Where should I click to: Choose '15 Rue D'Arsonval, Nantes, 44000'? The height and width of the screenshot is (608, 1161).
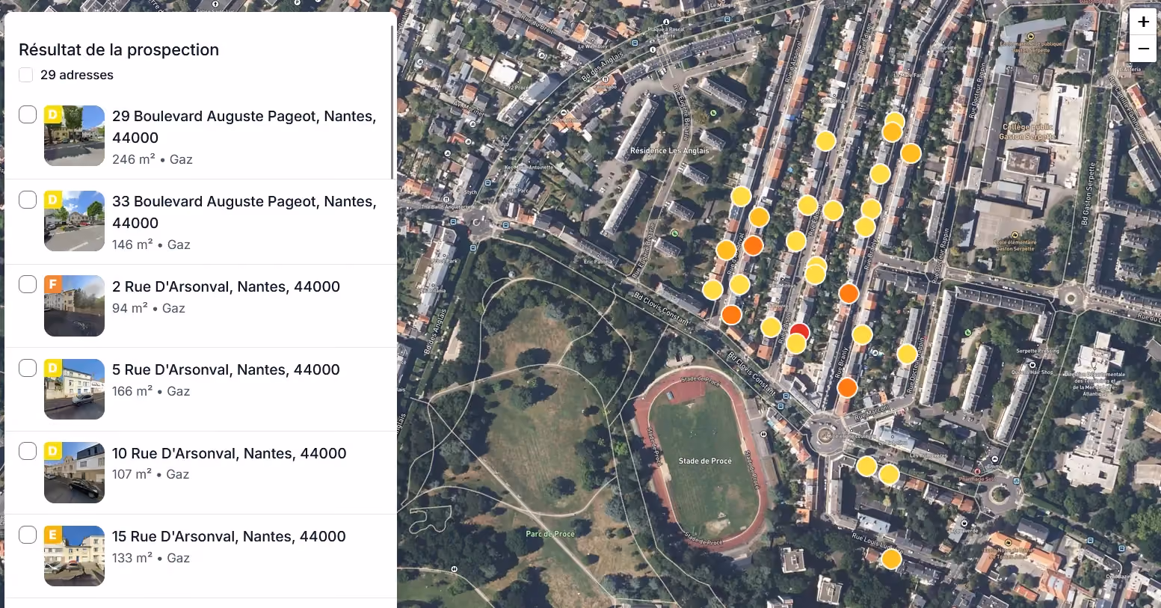coord(229,536)
